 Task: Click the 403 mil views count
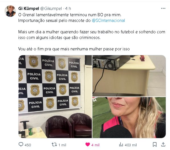(131, 145)
